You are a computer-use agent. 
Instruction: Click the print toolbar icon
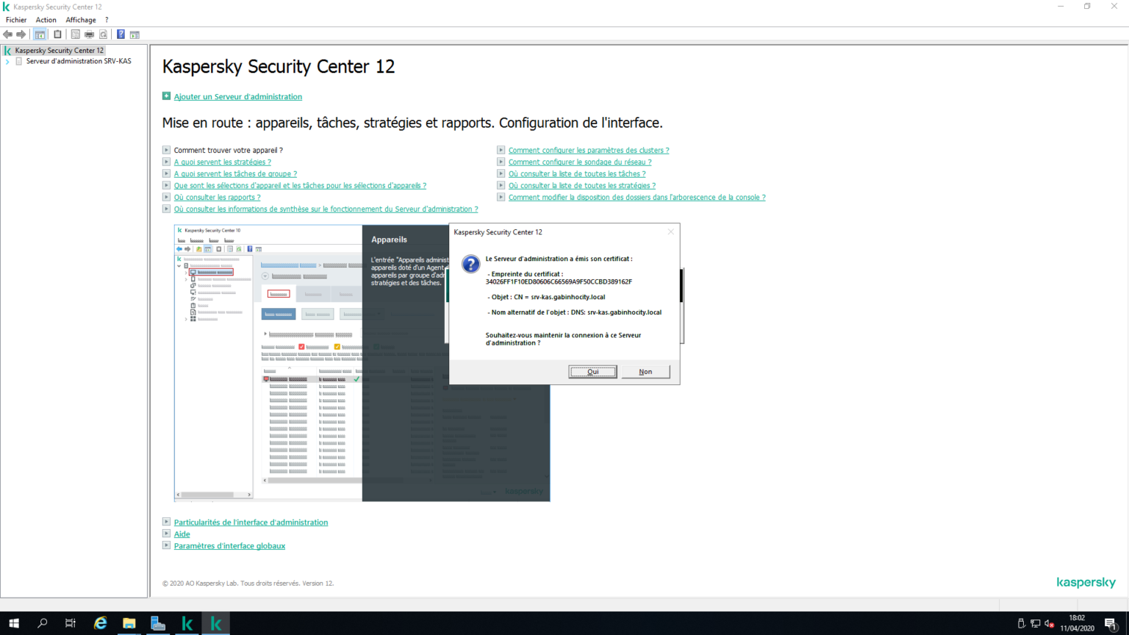pos(90,34)
